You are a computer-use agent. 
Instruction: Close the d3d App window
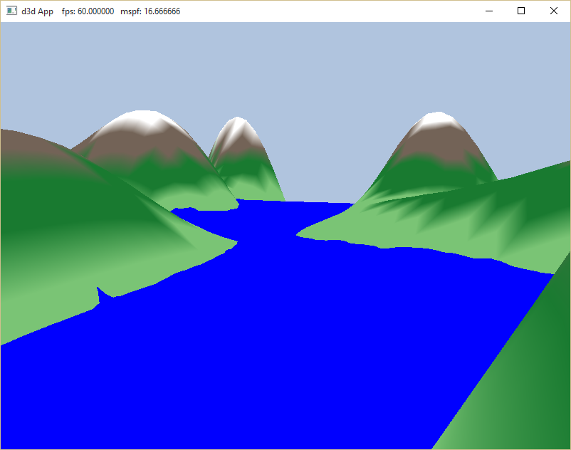pos(554,11)
